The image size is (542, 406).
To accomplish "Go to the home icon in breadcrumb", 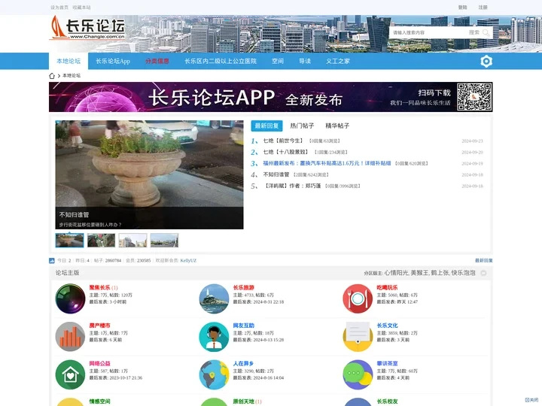I will click(52, 76).
